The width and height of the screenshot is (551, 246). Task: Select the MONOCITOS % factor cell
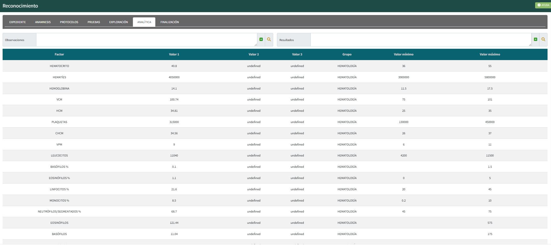coord(59,201)
